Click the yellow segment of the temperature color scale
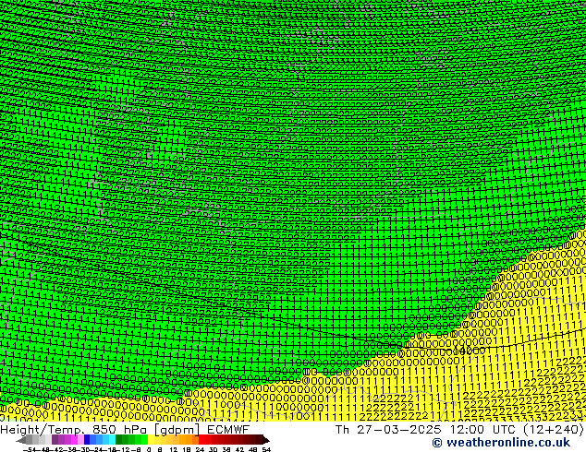 151,440
